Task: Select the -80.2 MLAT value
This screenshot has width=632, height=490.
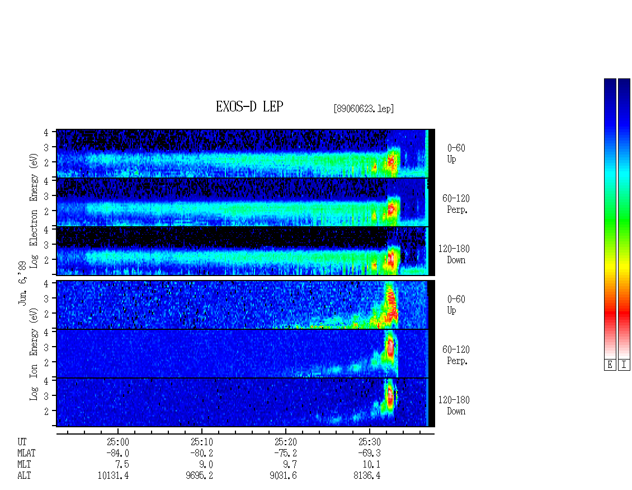Action: tap(201, 453)
